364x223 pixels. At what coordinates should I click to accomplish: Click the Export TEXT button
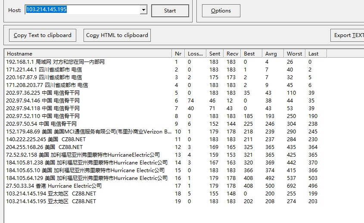tap(348, 35)
